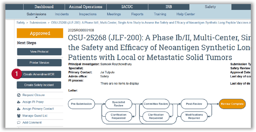This screenshot has width=256, height=132.
Task: Click the Add Comment text link
Action: pyautogui.click(x=32, y=123)
